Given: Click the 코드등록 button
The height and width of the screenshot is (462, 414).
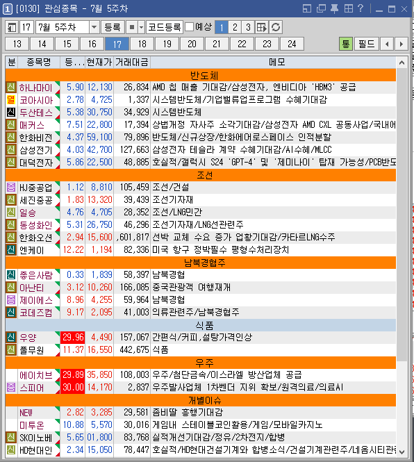Looking at the screenshot, I should 165,27.
